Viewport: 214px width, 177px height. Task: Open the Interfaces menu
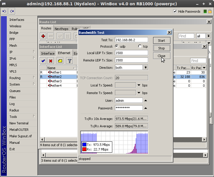coord(17,20)
